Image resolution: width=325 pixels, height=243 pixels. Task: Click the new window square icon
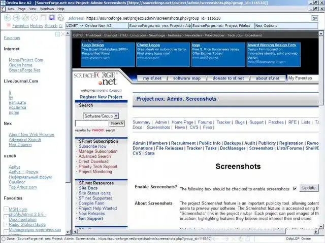tap(43, 18)
